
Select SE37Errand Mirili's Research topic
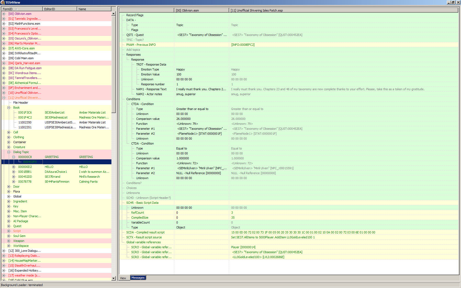point(56,177)
